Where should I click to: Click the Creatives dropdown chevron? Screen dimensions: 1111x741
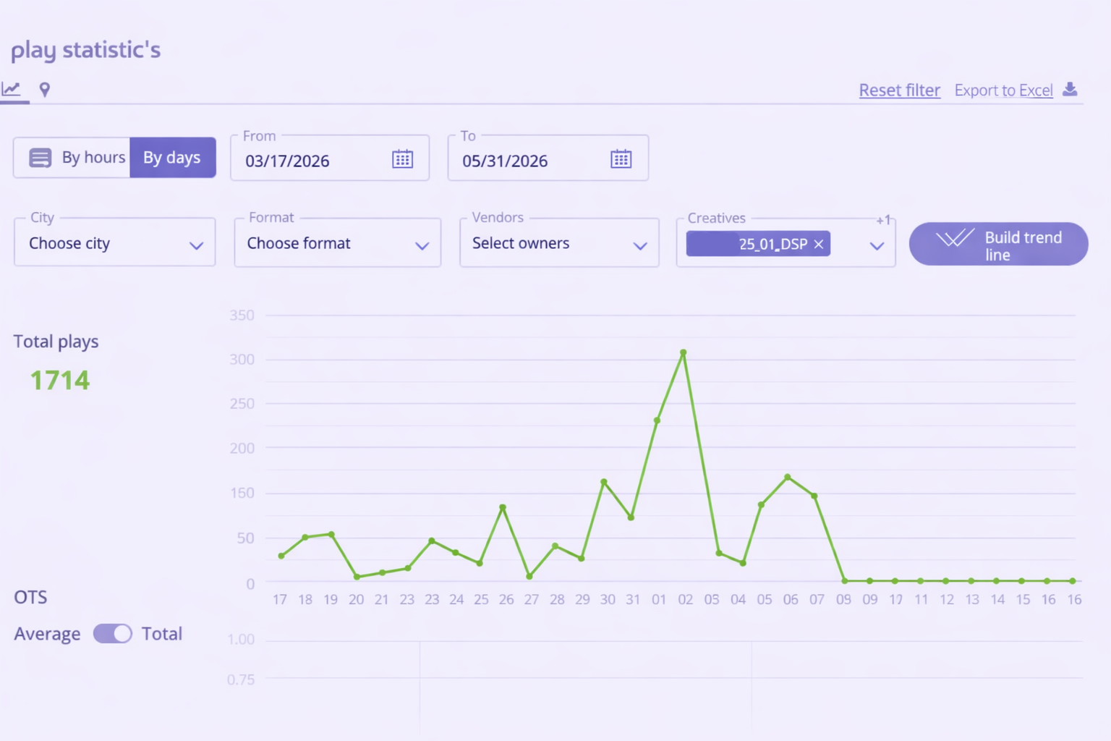[x=877, y=246]
